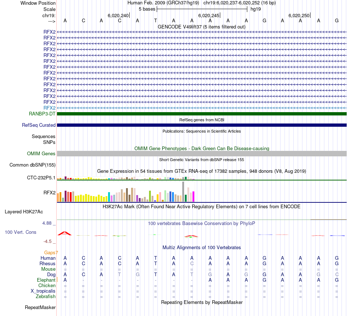Open '100 vertebrates Basewise Conservation by PhyloP' title
Viewport: 347px width, 316px height.
pos(202,224)
